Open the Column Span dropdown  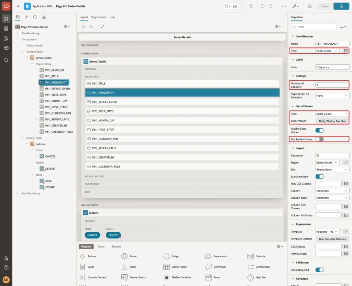[x=332, y=198]
